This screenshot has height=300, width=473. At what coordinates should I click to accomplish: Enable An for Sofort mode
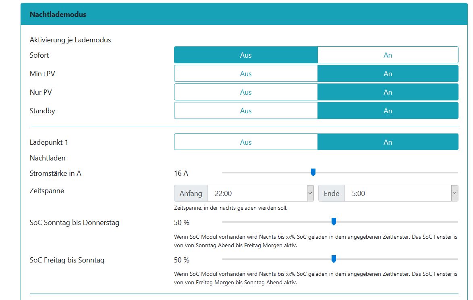(388, 55)
